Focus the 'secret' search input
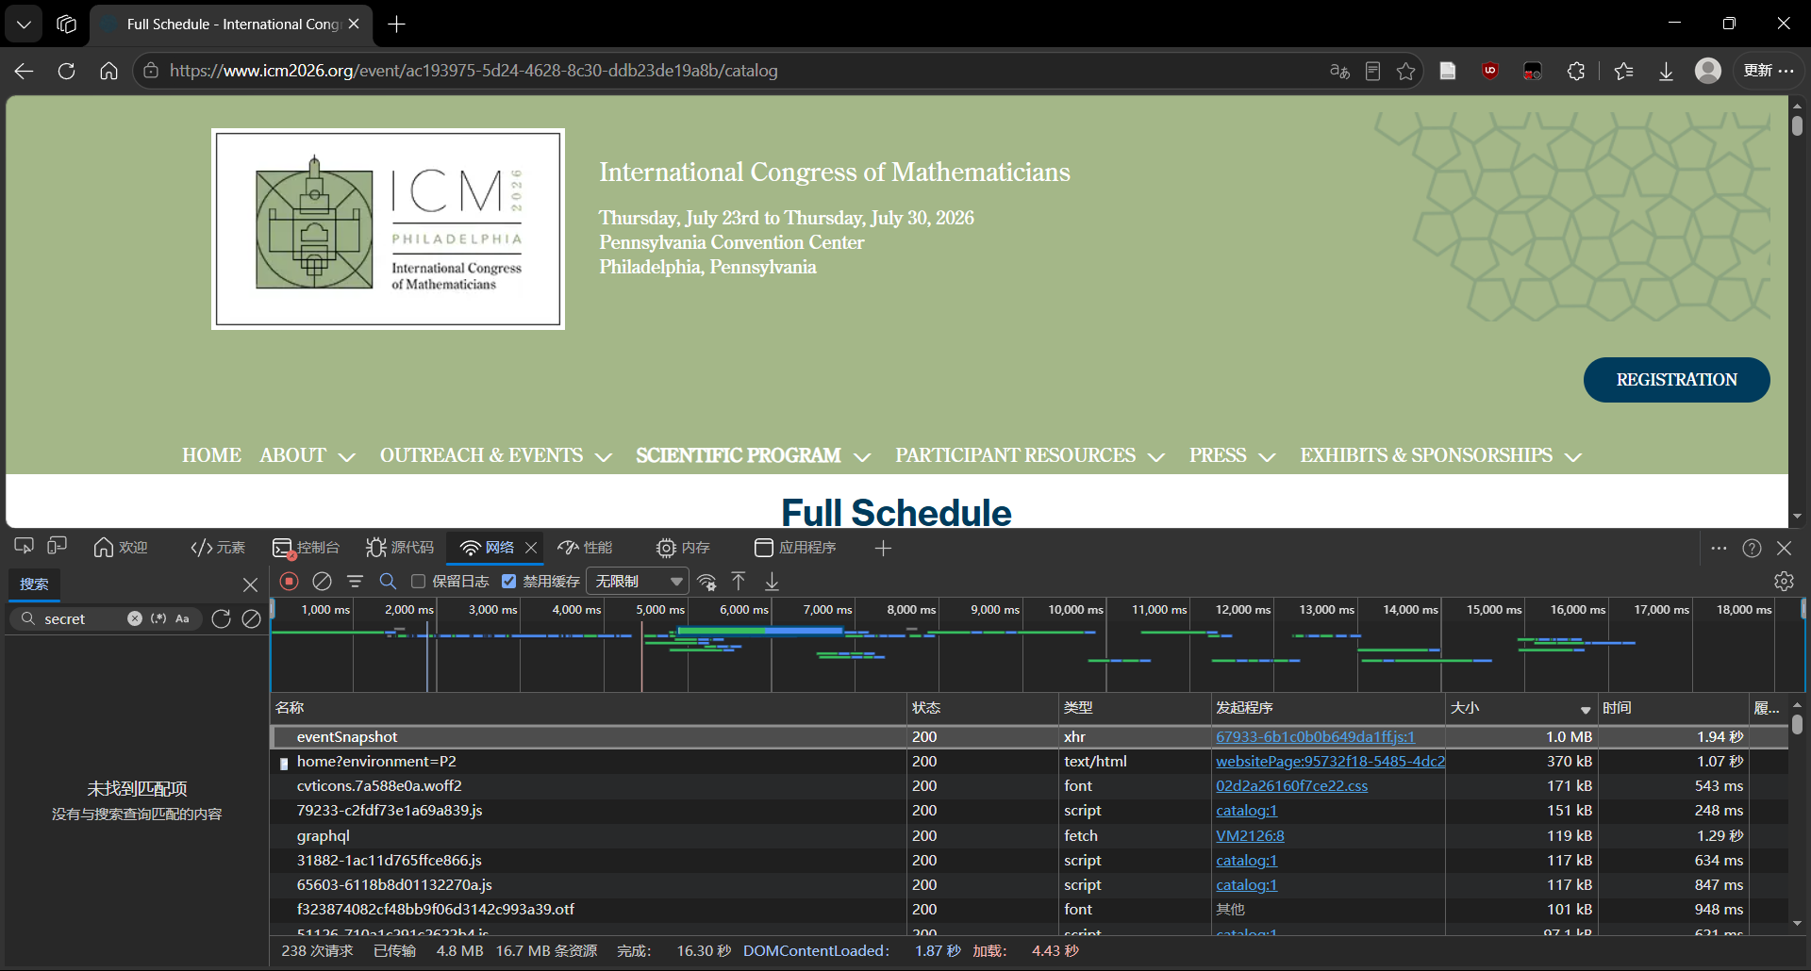This screenshot has width=1811, height=971. (82, 618)
